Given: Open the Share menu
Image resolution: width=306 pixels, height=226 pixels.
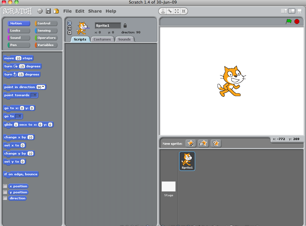Looking at the screenshot, I should click(95, 11).
